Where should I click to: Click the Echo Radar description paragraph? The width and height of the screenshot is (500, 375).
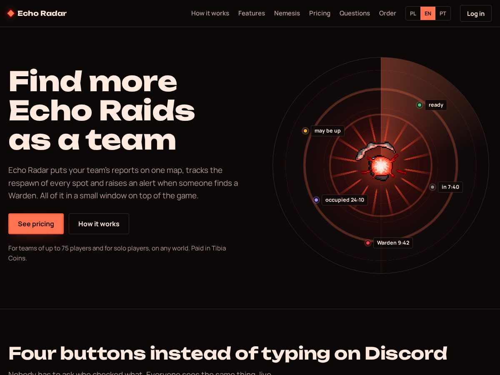[x=123, y=183]
